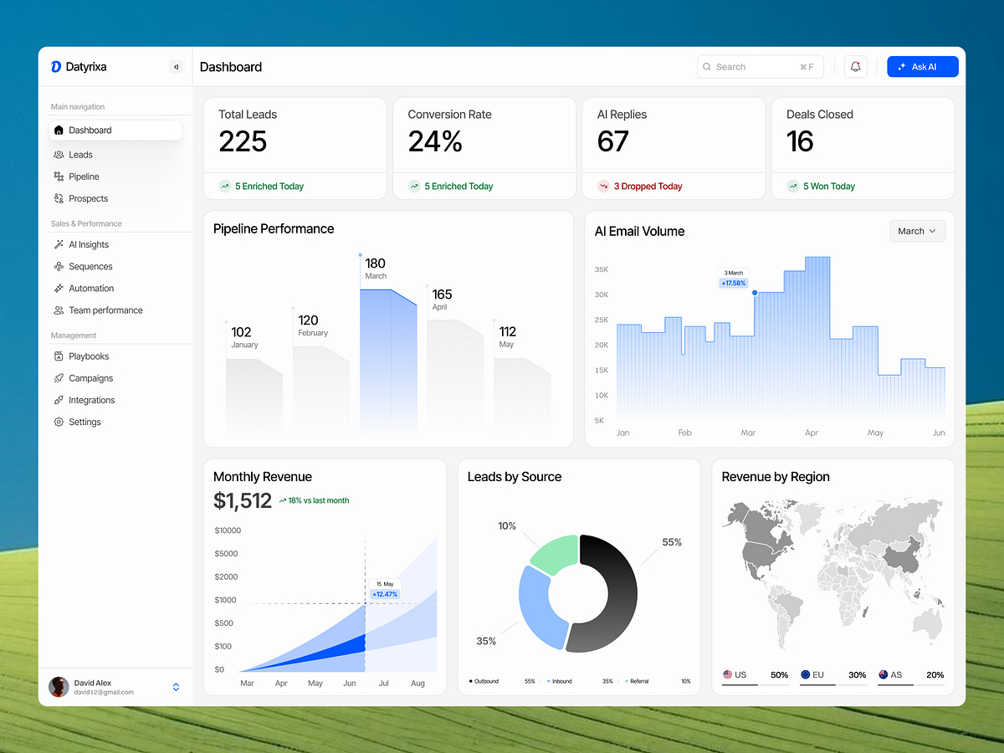Click the US flag icon
This screenshot has width=1004, height=753.
pos(728,674)
